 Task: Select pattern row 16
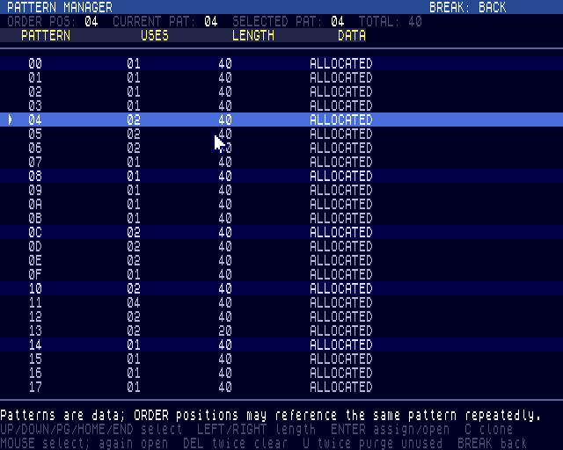click(x=281, y=373)
